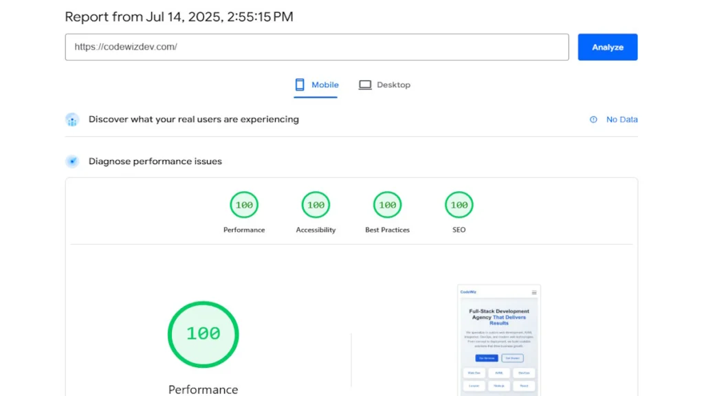The image size is (704, 396).
Task: Select the Best Practices 100 score gauge
Action: pos(387,205)
